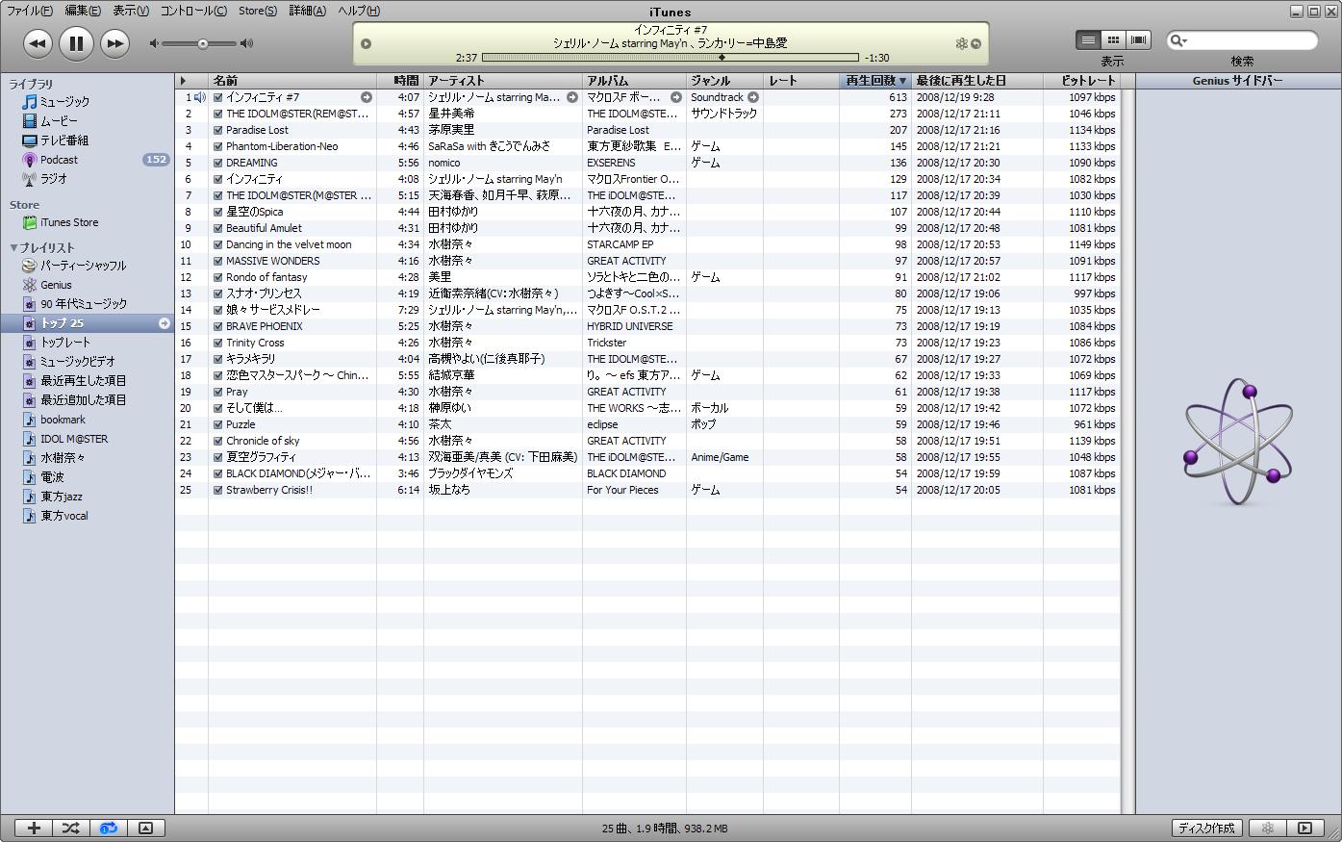Viewport: 1342px width, 842px height.
Task: Open トップレート smart playlist
Action: tap(64, 343)
